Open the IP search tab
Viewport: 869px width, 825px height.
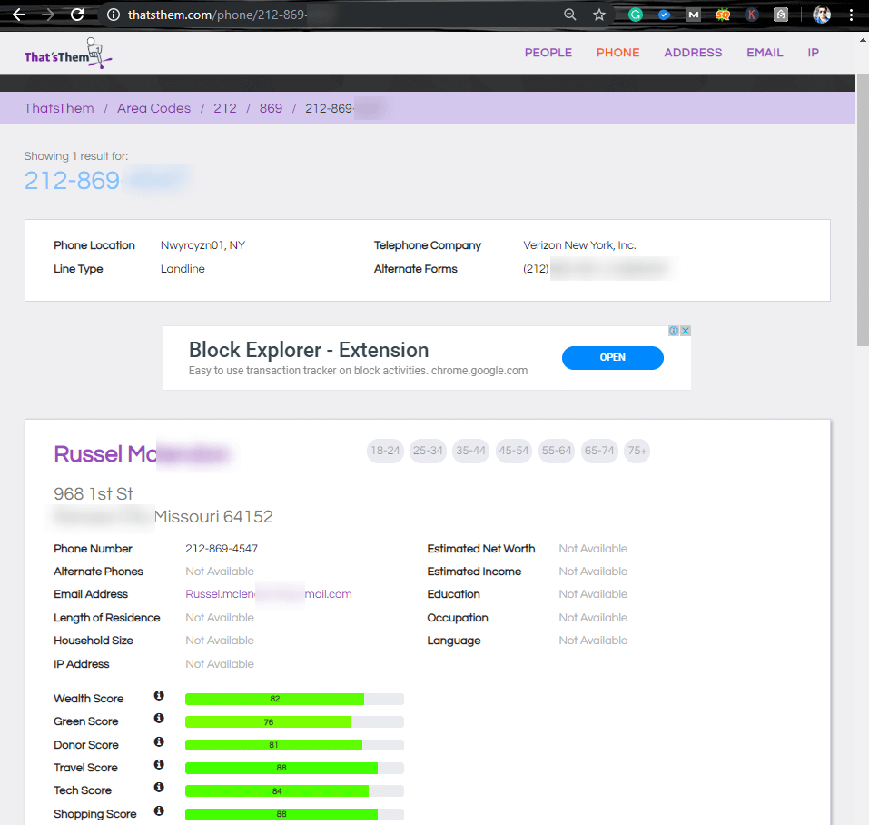click(x=813, y=53)
